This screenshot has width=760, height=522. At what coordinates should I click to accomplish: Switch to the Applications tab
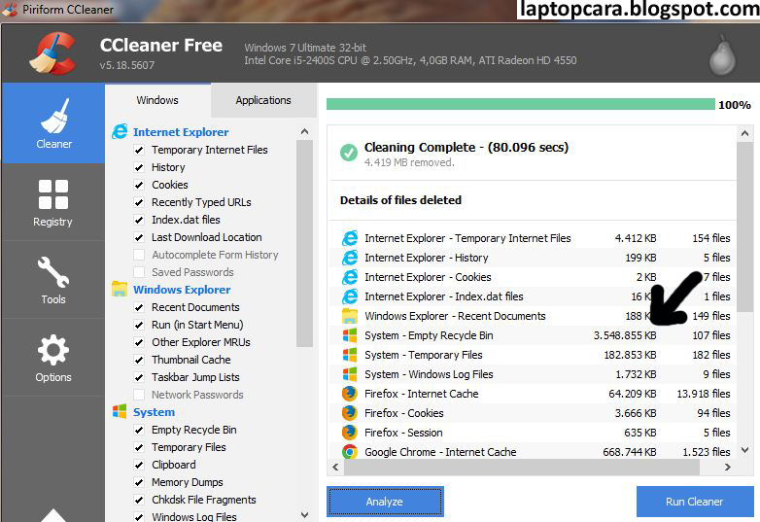263,100
